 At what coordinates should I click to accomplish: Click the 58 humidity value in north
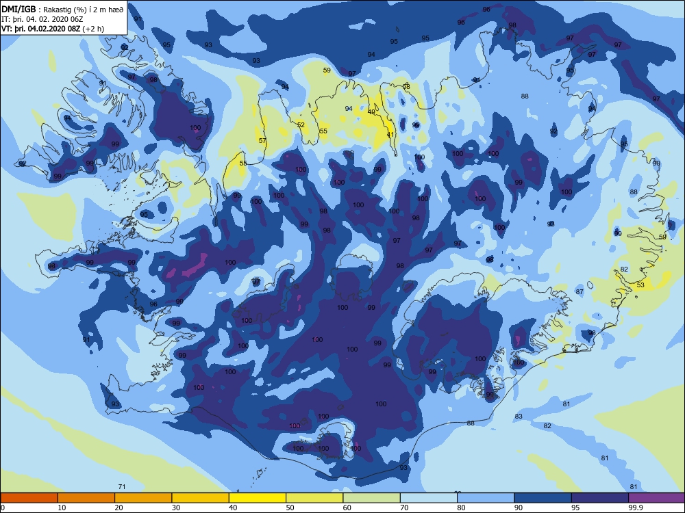(406, 86)
